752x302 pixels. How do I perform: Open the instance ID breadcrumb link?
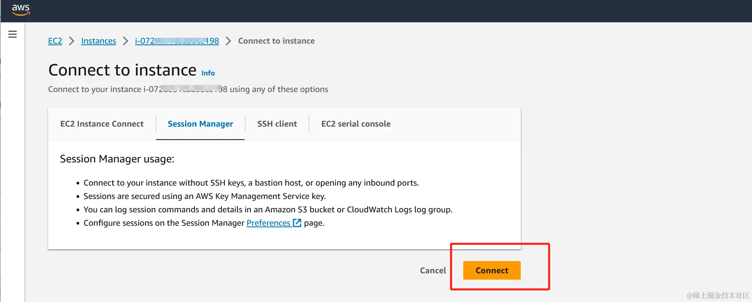(177, 41)
